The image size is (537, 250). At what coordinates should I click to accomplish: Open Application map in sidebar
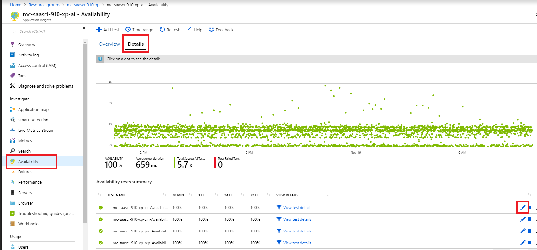pos(33,109)
